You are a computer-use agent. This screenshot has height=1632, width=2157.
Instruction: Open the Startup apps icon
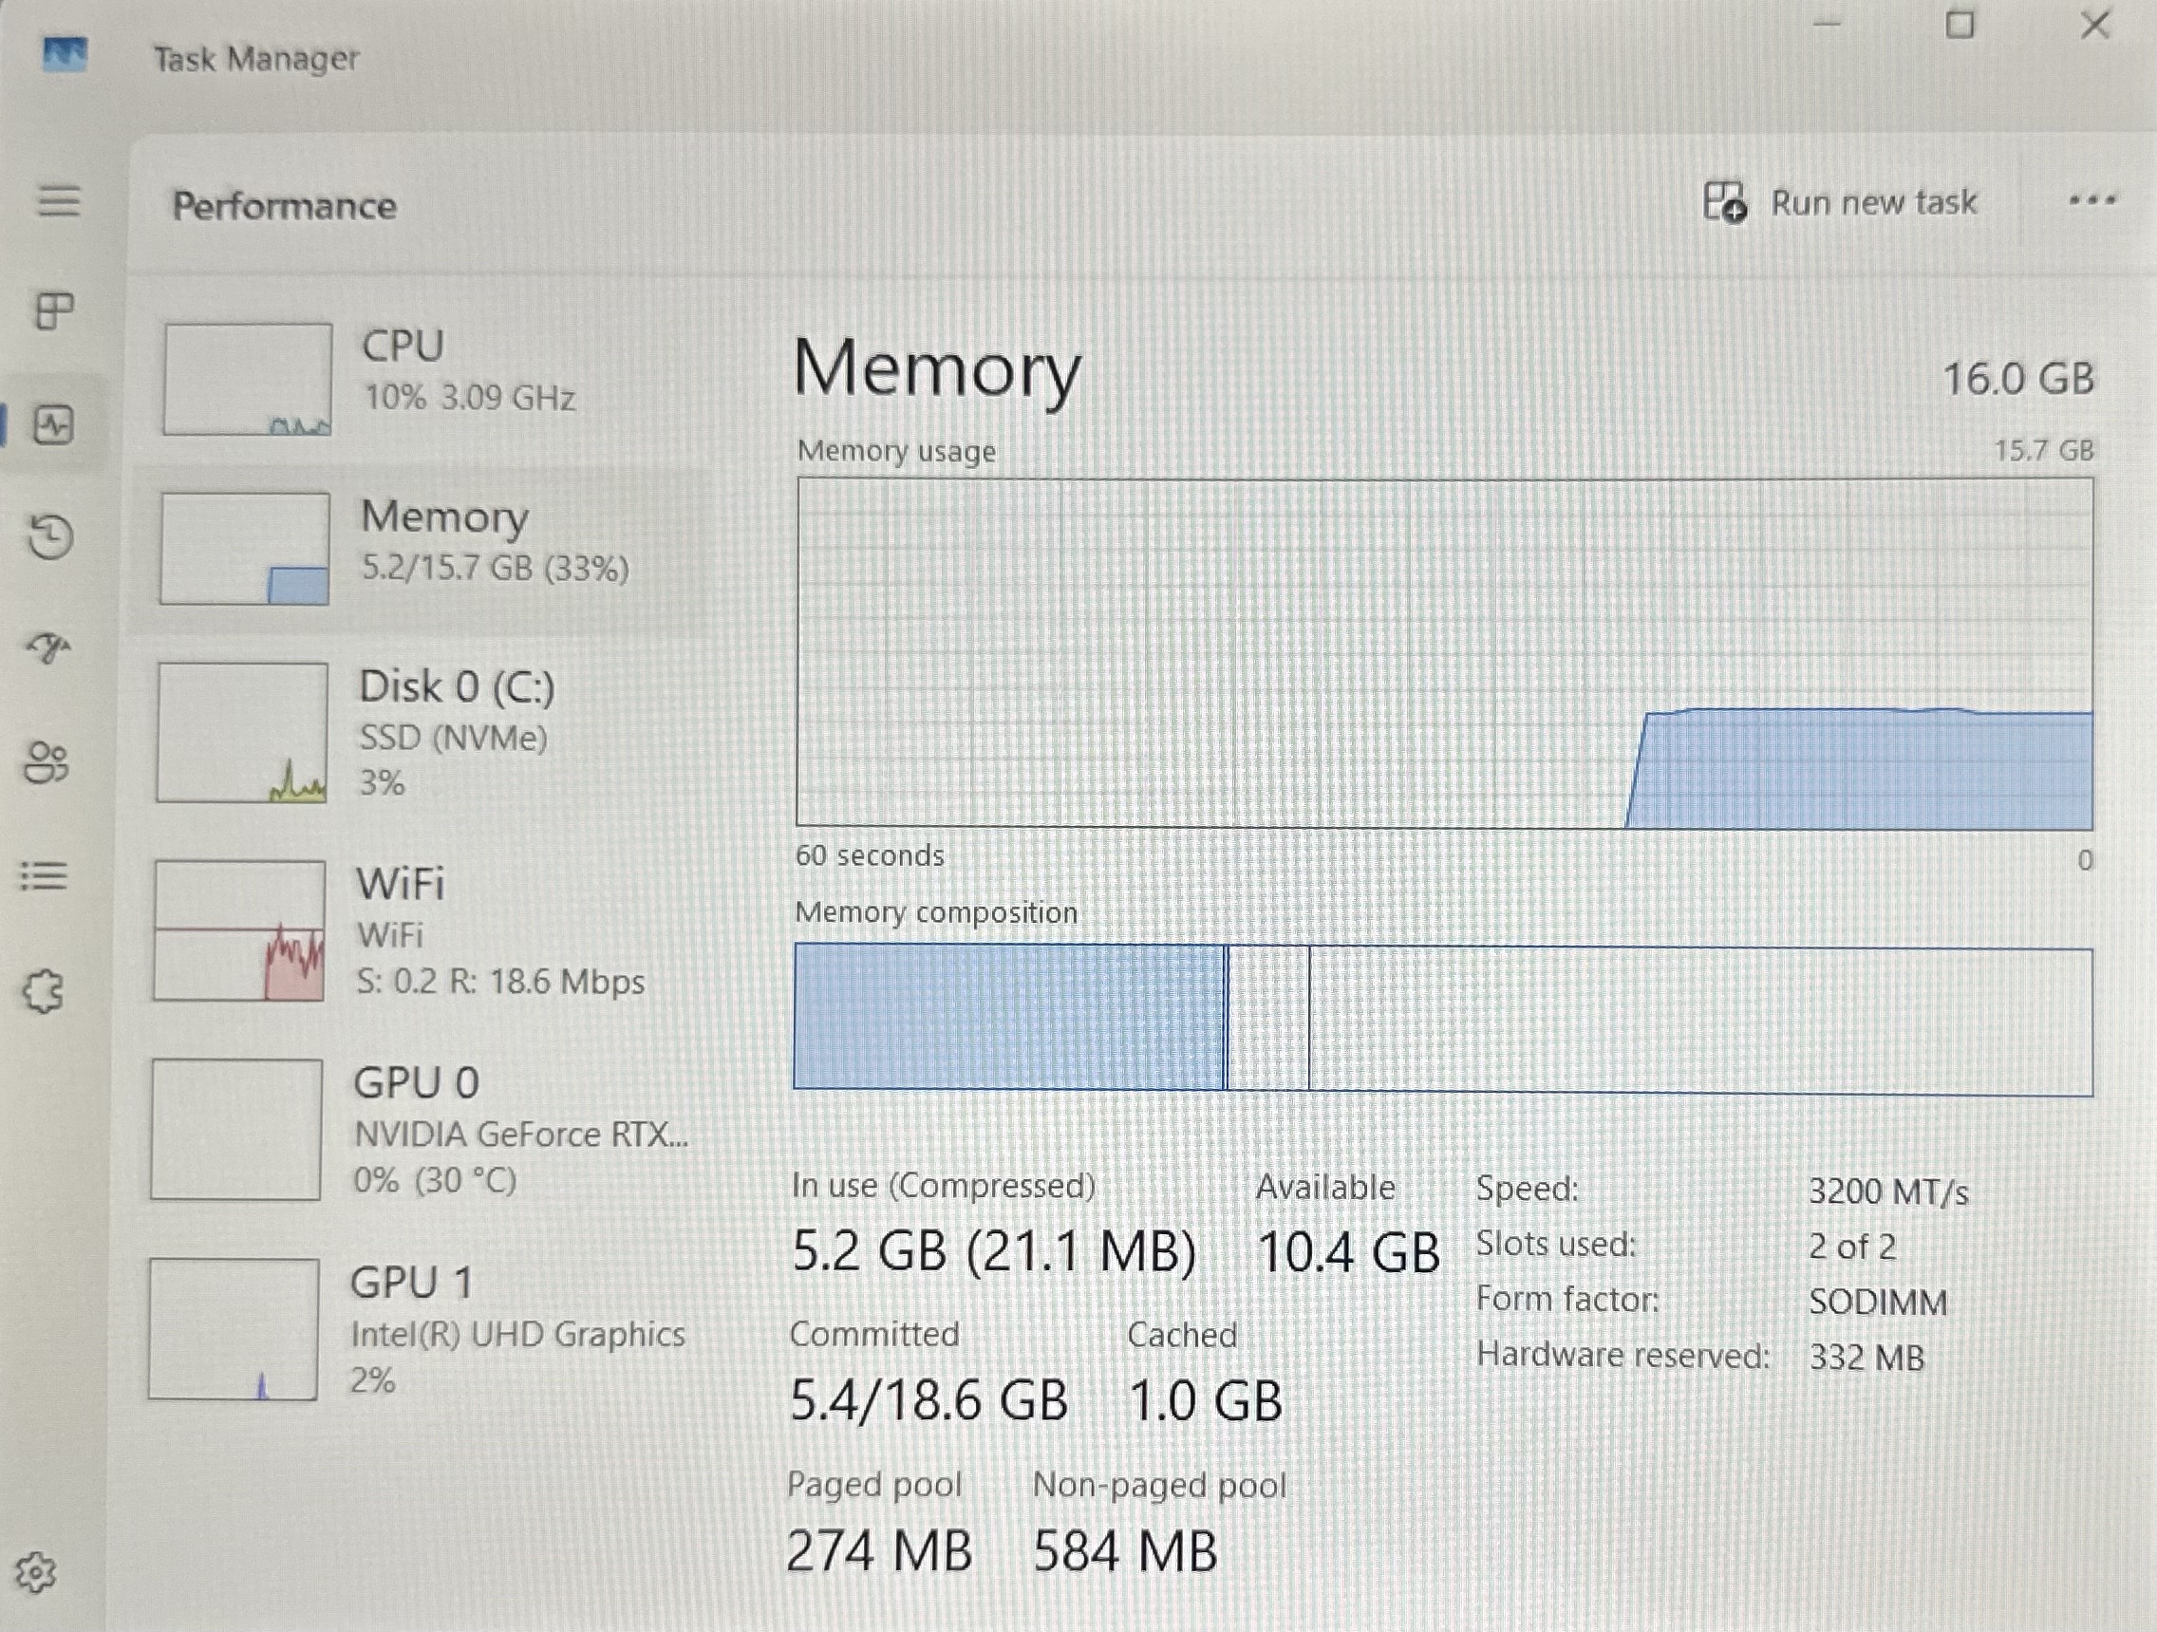coord(48,647)
